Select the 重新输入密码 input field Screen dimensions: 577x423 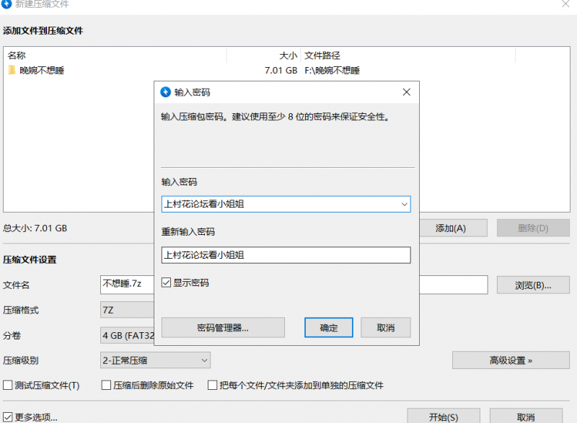click(286, 255)
